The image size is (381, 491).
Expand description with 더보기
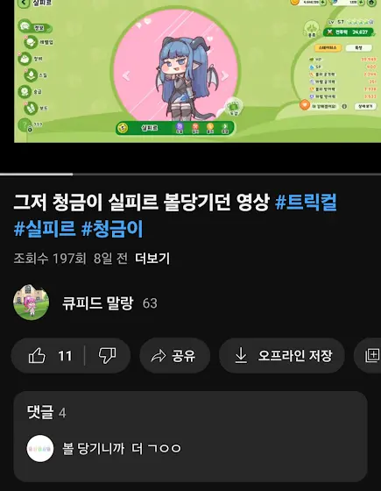pyautogui.click(x=152, y=259)
